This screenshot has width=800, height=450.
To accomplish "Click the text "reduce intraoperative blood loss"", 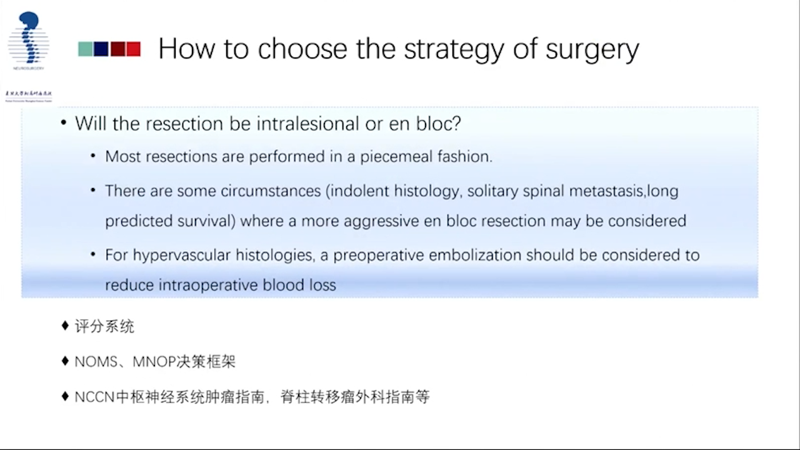I will point(220,286).
